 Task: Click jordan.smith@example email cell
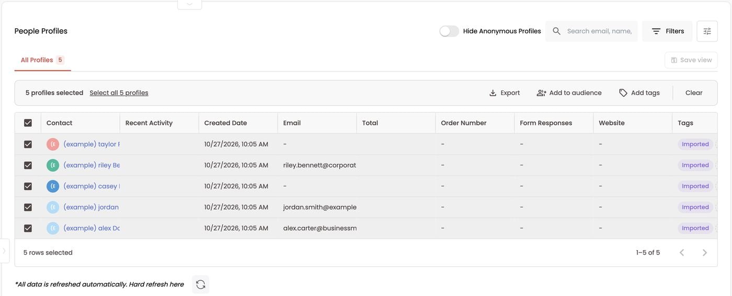(x=320, y=207)
